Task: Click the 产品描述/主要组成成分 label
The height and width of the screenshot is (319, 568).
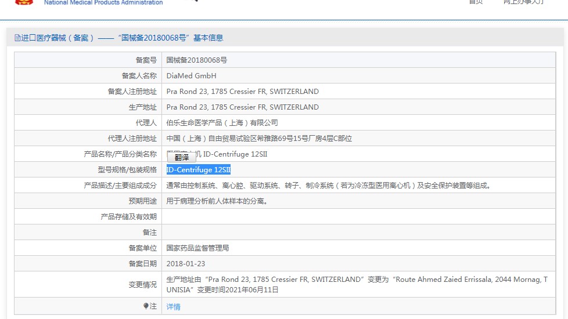Action: click(x=120, y=186)
